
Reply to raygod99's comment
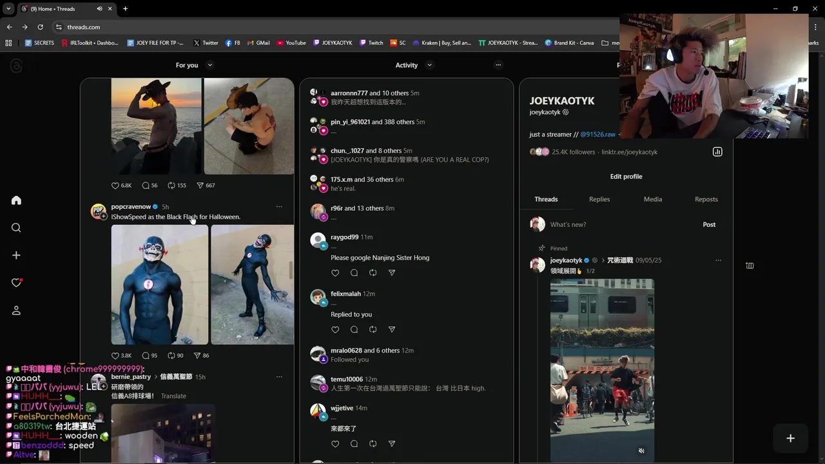(354, 273)
